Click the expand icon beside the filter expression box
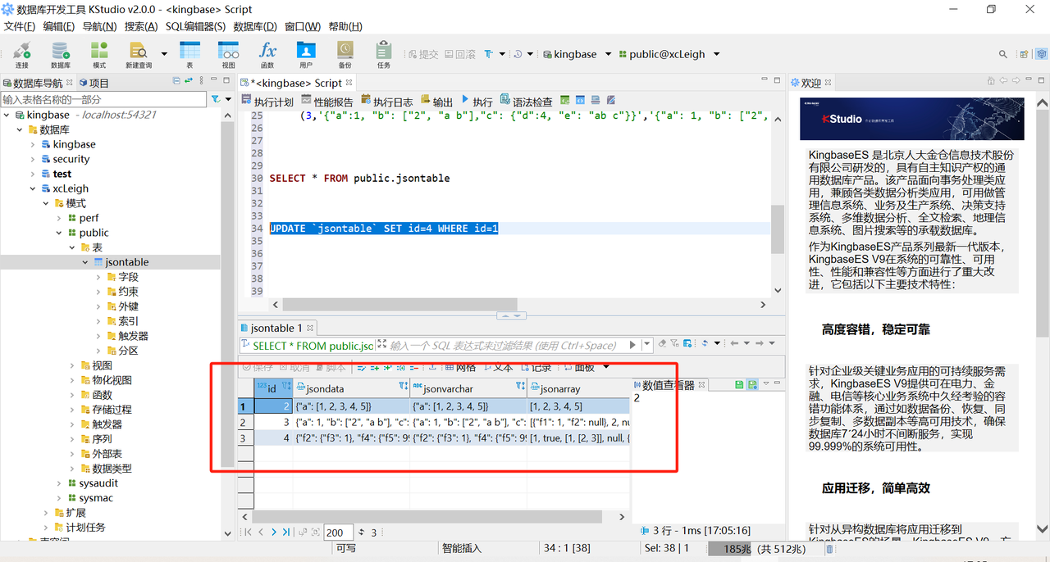Screen dimensions: 1050x562 point(382,345)
